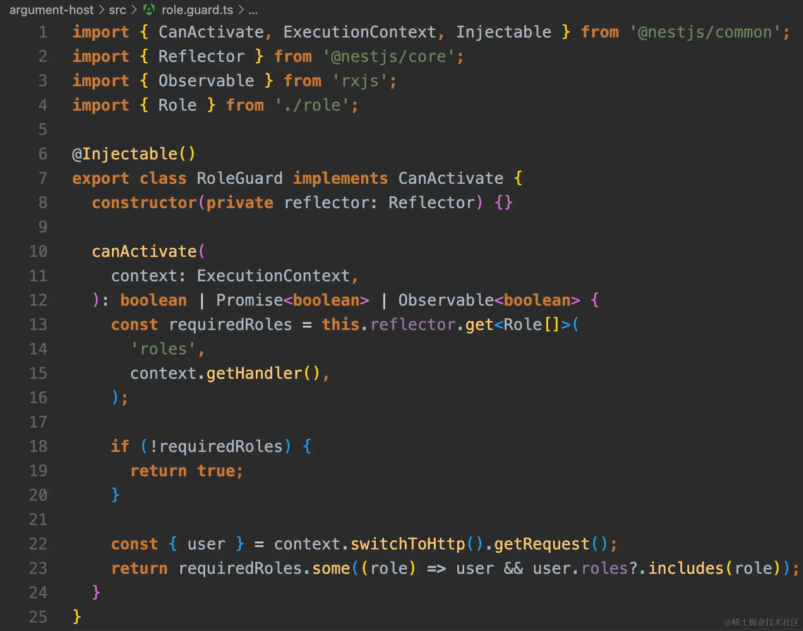Click ExecutionContext type on line 11
This screenshot has width=803, height=631.
point(273,276)
